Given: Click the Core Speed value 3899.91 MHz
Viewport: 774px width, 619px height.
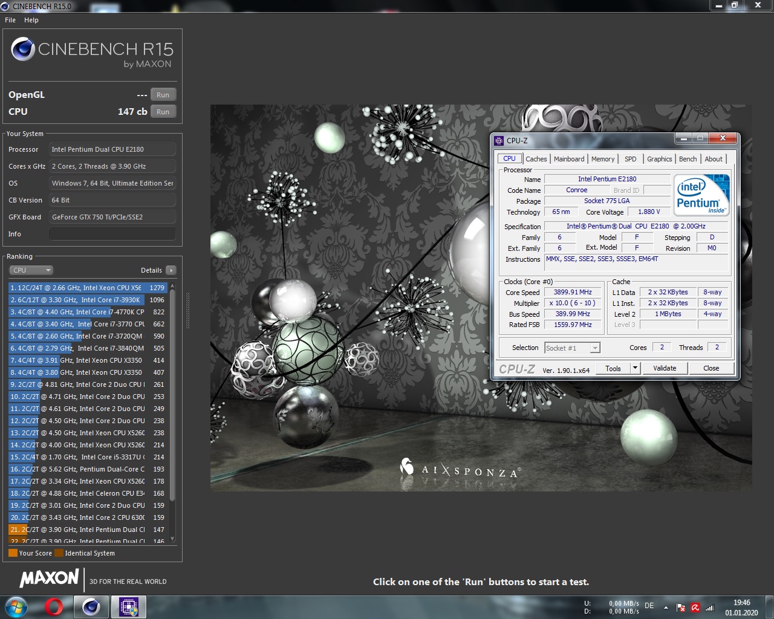Looking at the screenshot, I should (573, 292).
